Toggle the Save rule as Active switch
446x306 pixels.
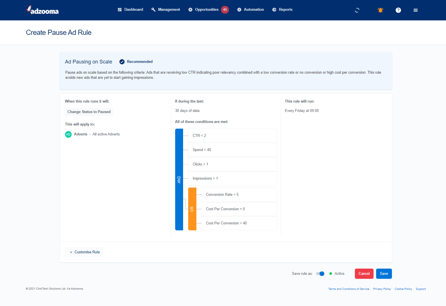click(x=320, y=274)
